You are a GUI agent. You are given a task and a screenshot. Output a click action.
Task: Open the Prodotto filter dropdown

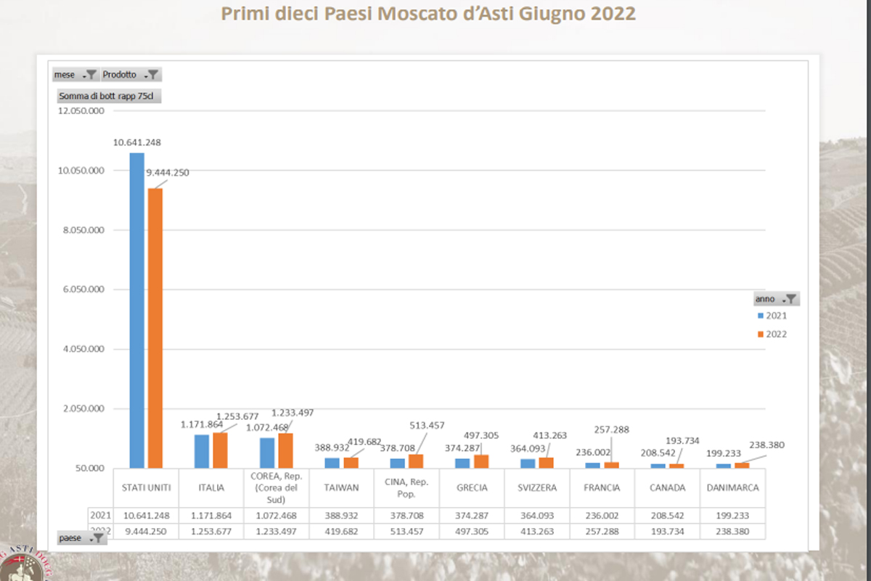(x=131, y=75)
